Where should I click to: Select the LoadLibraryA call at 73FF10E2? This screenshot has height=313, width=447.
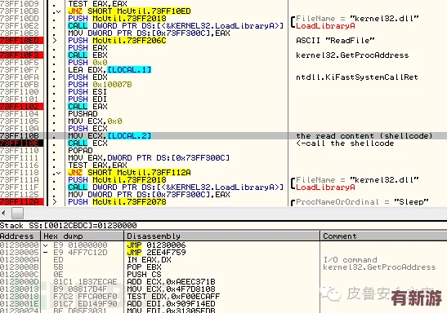click(176, 26)
